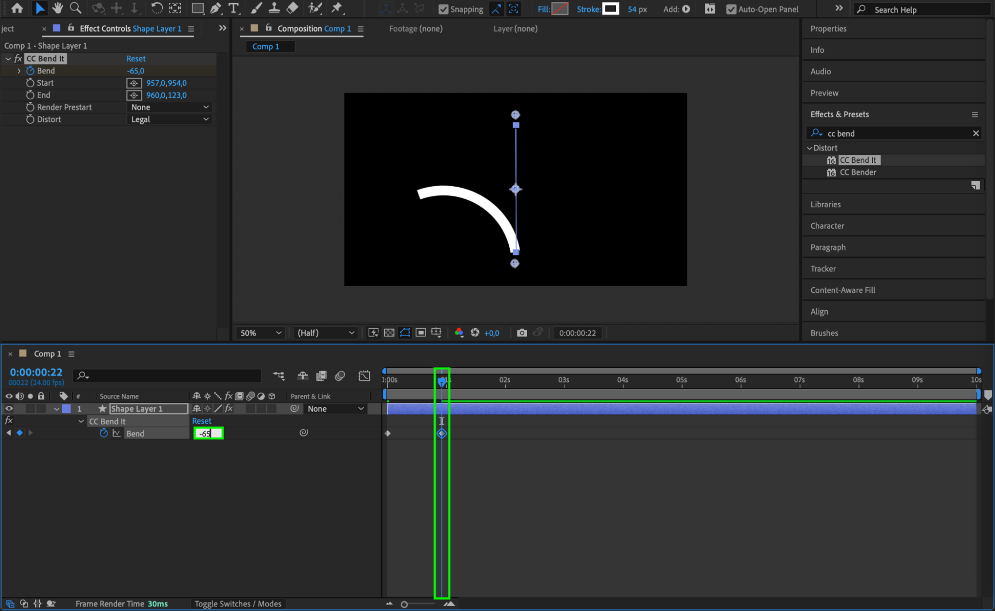Disable the Auto-Open Panel checkbox

[x=731, y=9]
